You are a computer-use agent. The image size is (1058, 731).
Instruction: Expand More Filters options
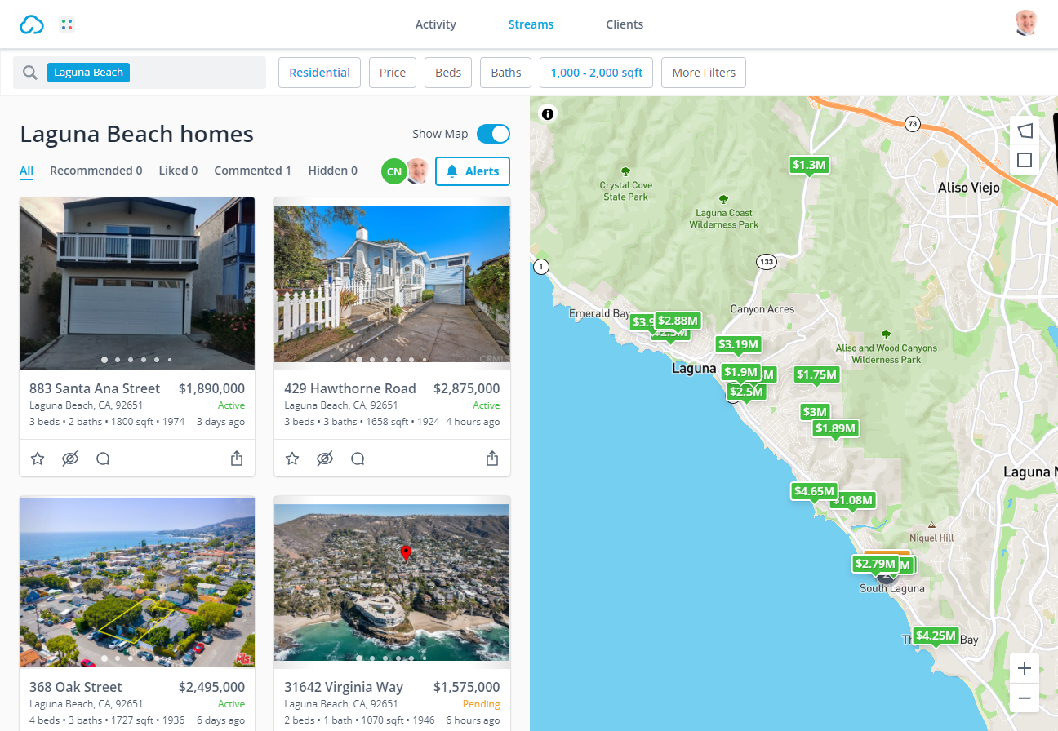704,73
